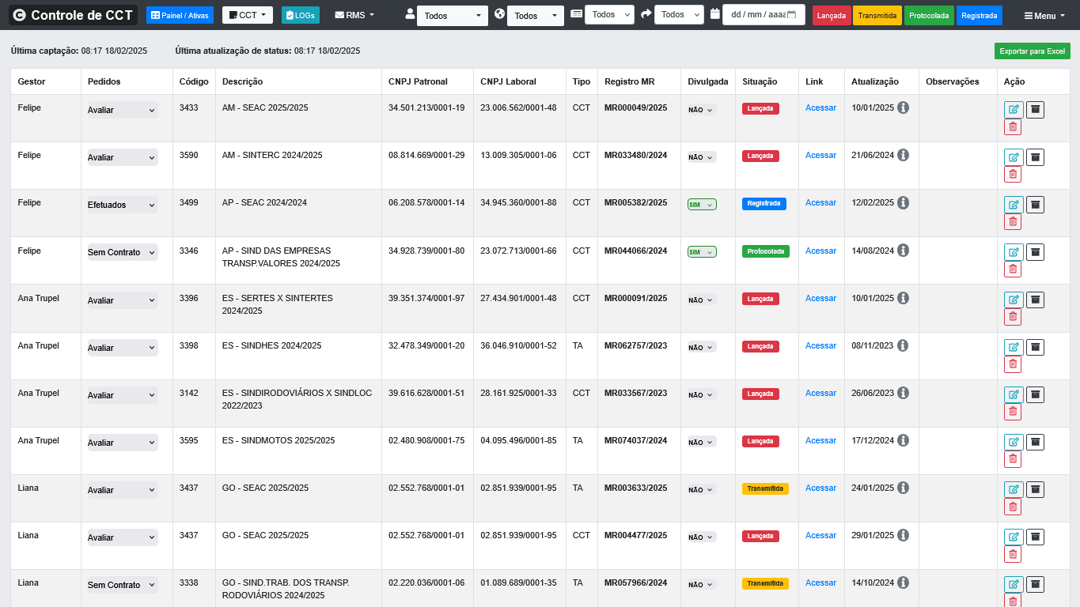The height and width of the screenshot is (607, 1080).
Task: Click edit icon for AM - SEAC 2025/2025 row
Action: coord(1013,110)
